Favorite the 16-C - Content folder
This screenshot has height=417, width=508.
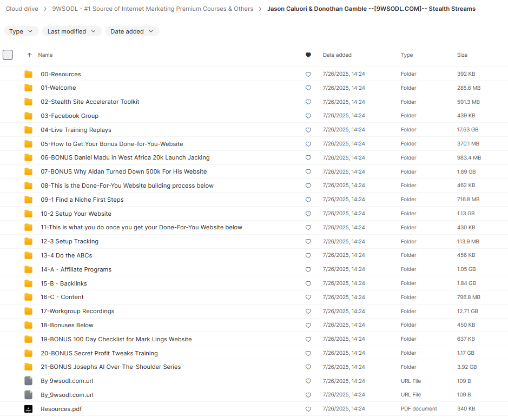tap(308, 297)
